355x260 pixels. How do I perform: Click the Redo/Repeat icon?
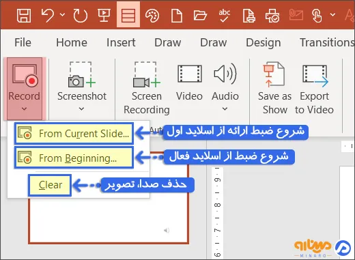[81, 16]
